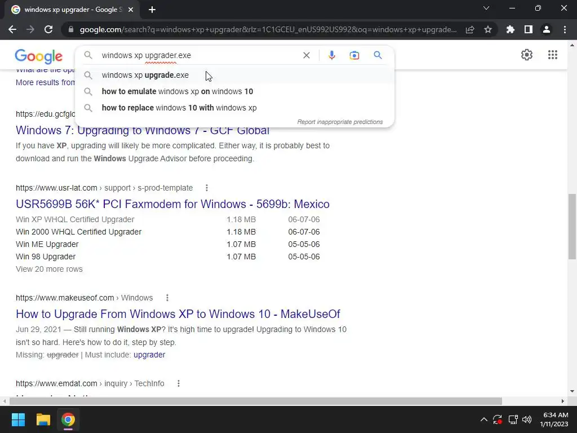Open usr-lat.com result options dots
The width and height of the screenshot is (577, 433).
click(x=206, y=188)
